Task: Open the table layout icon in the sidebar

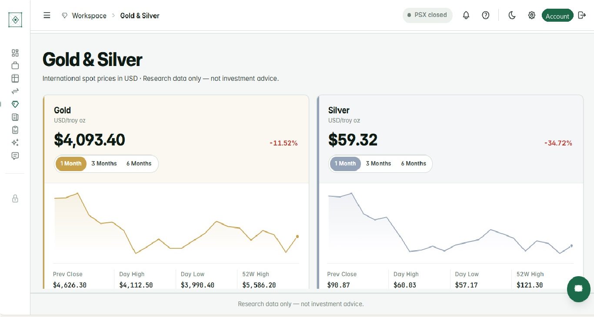Action: click(x=15, y=79)
